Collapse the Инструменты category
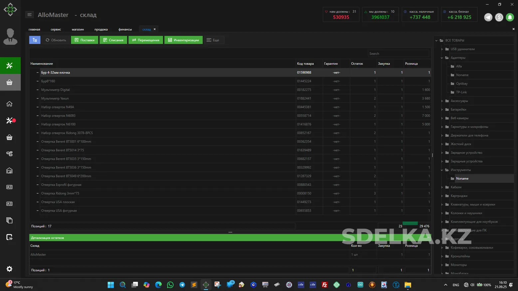Viewport: 518px width, 291px height. [442, 170]
